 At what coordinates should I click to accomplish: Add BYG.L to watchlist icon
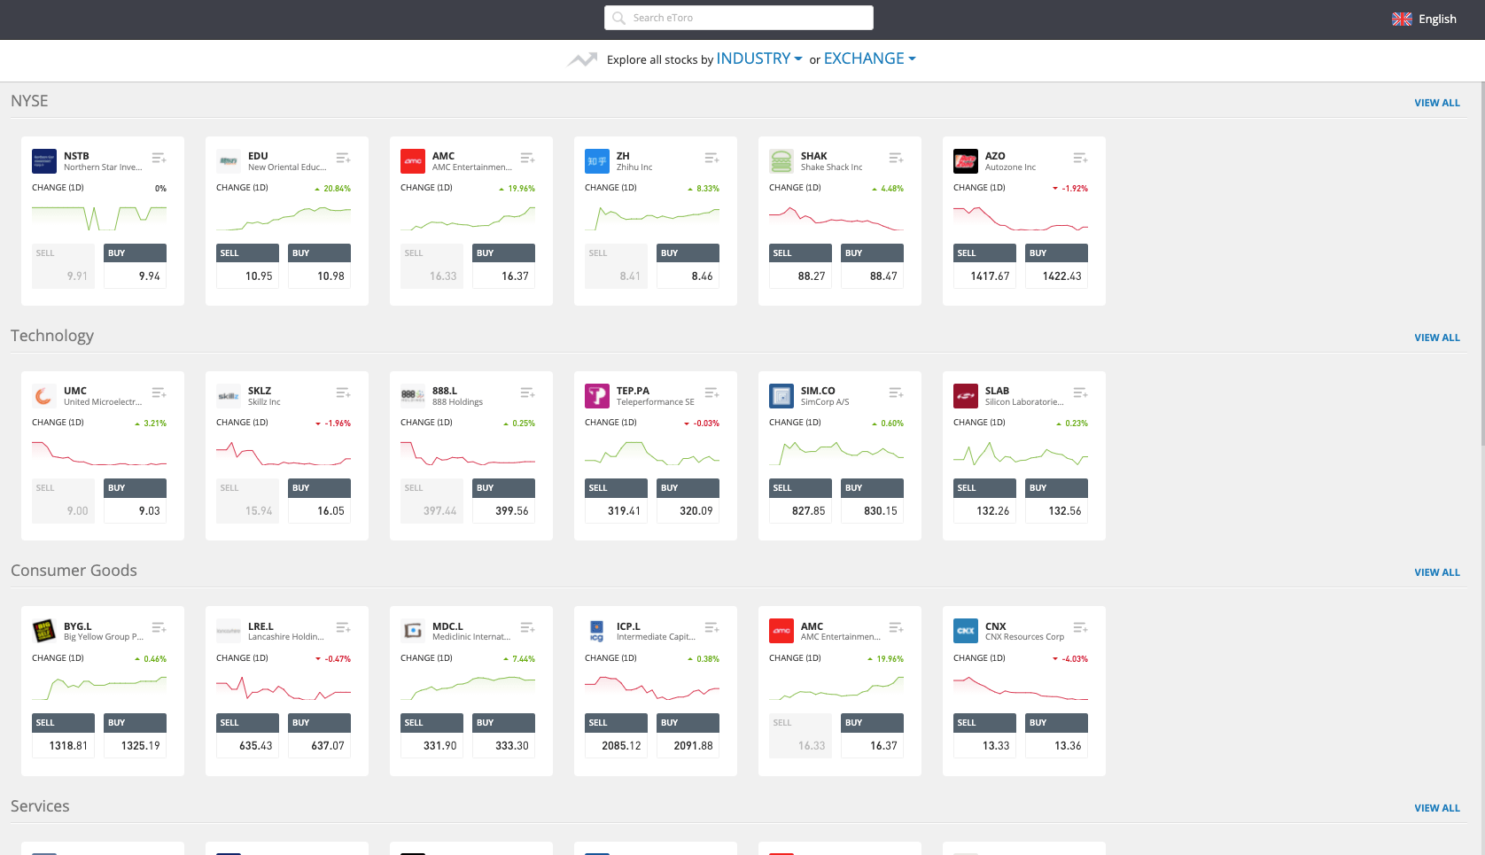(159, 627)
